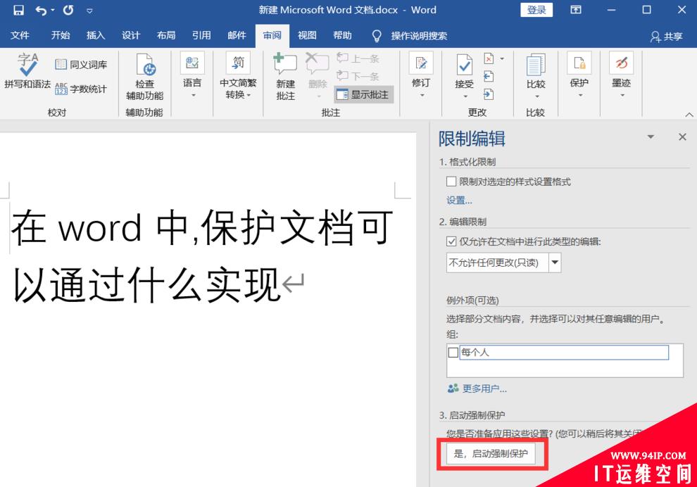Click the 更多用户... link

477,388
